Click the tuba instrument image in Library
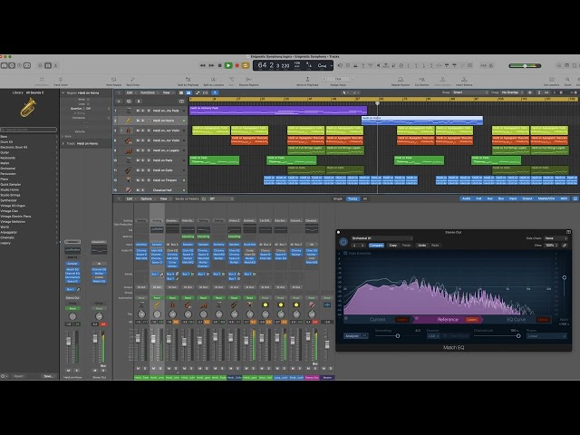580x435 pixels. [x=28, y=107]
